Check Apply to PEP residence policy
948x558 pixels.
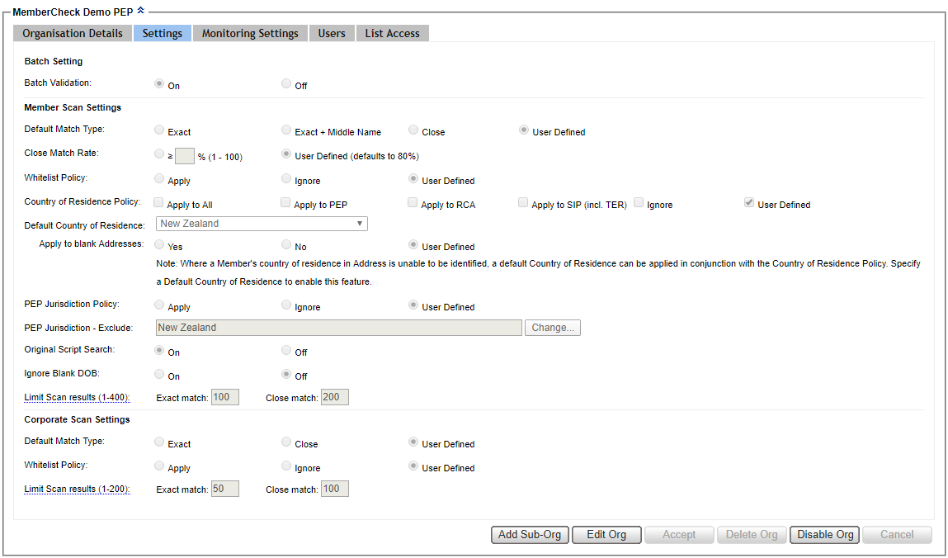[x=285, y=202]
